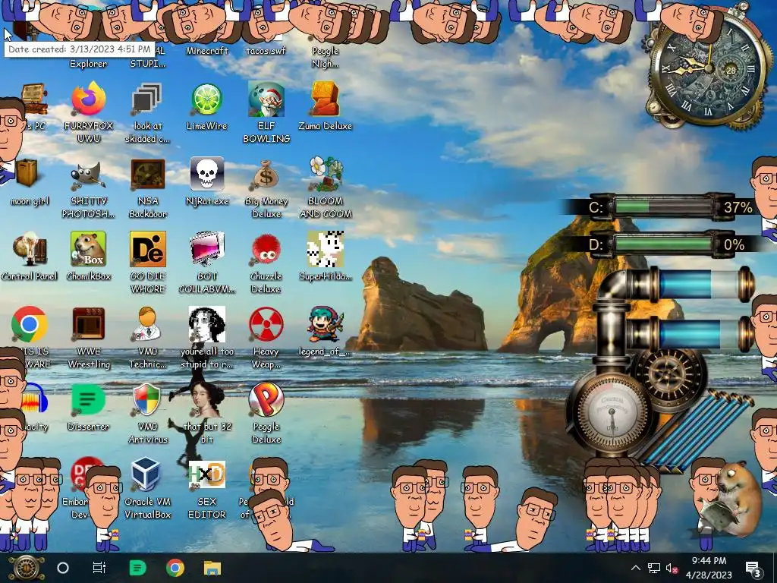Open the 'De' GO DIE icon
Image resolution: width=777 pixels, height=583 pixels.
pos(147,251)
